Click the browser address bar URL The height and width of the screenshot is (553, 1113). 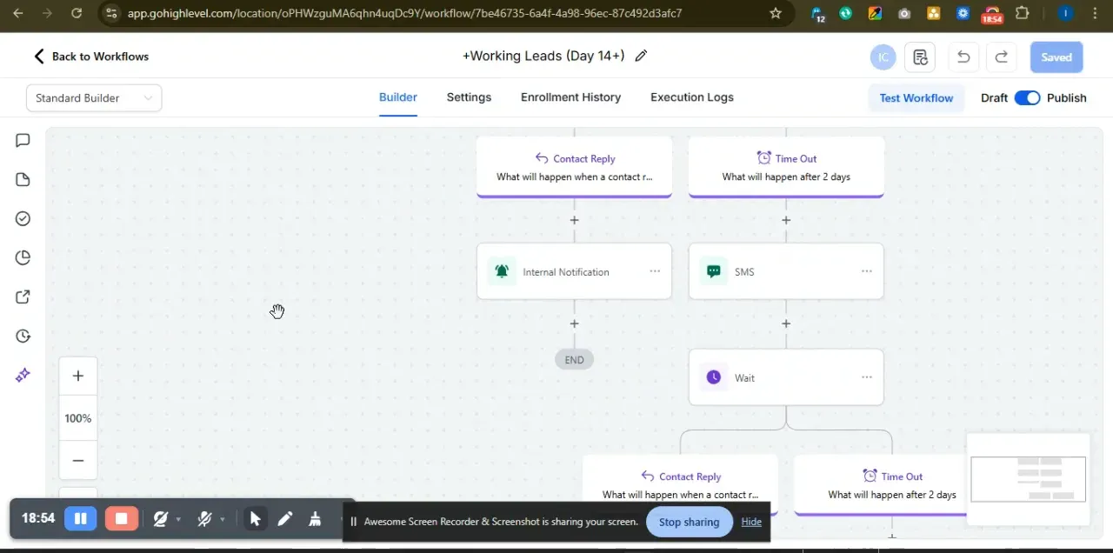click(404, 13)
